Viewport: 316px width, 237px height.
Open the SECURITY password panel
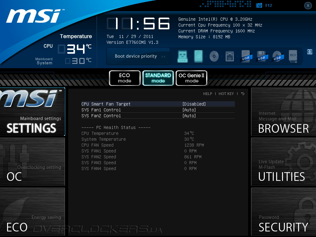tap(284, 212)
